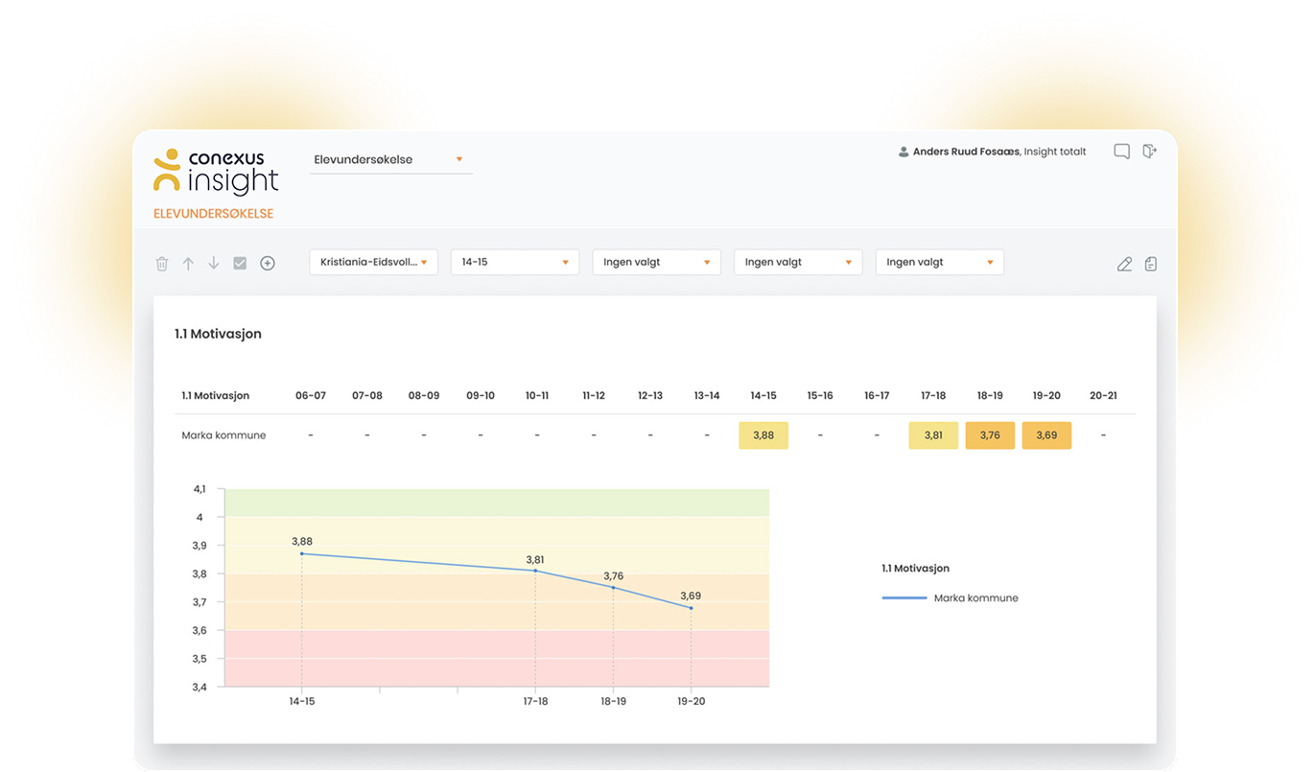Click the ELEVUNDERSØKELSE heading link
The image size is (1315, 772).
[213, 214]
